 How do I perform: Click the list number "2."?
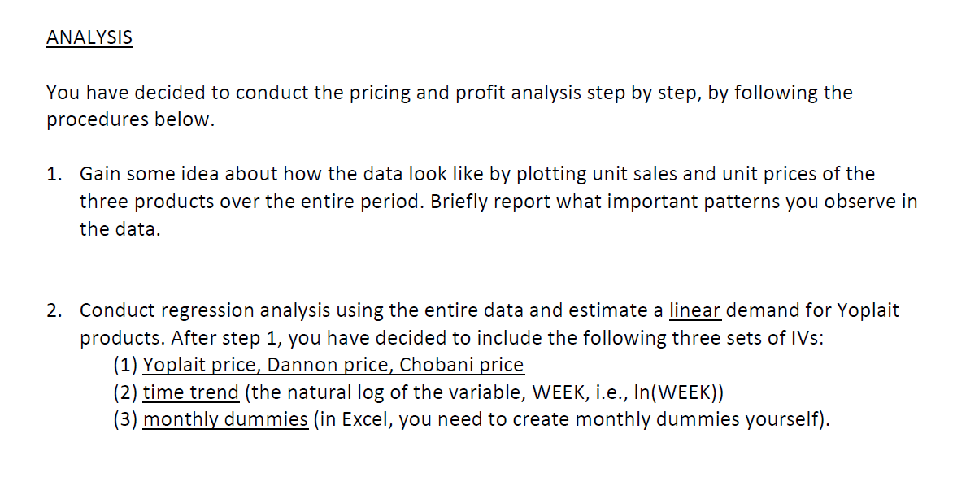pos(54,310)
